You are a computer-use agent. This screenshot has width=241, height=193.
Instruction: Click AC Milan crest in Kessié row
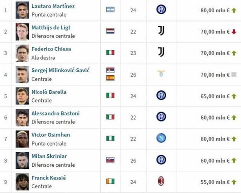pos(161,182)
